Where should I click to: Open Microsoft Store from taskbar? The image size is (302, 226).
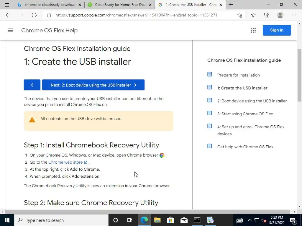[x=170, y=220]
